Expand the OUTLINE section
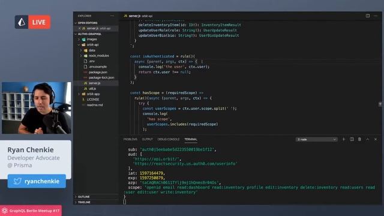The height and width of the screenshot is (216, 384). [83, 197]
